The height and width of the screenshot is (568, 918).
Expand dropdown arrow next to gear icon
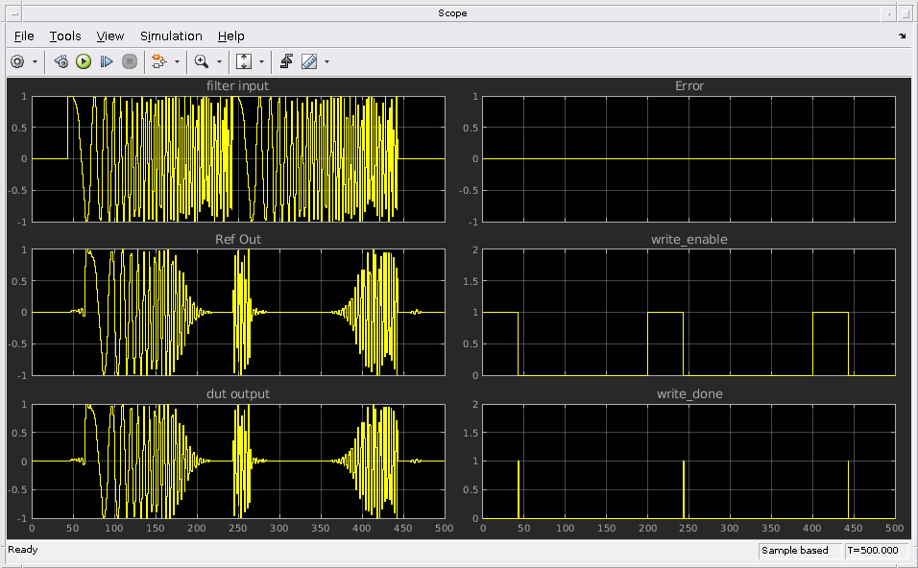[x=36, y=61]
